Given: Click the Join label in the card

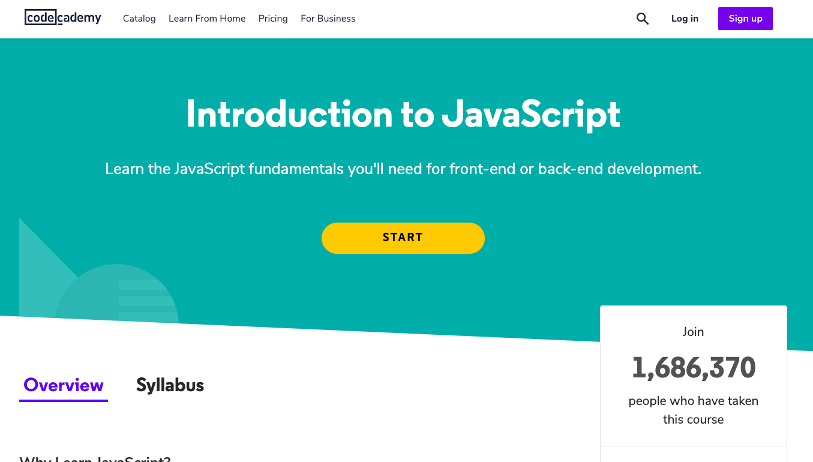Looking at the screenshot, I should (693, 332).
